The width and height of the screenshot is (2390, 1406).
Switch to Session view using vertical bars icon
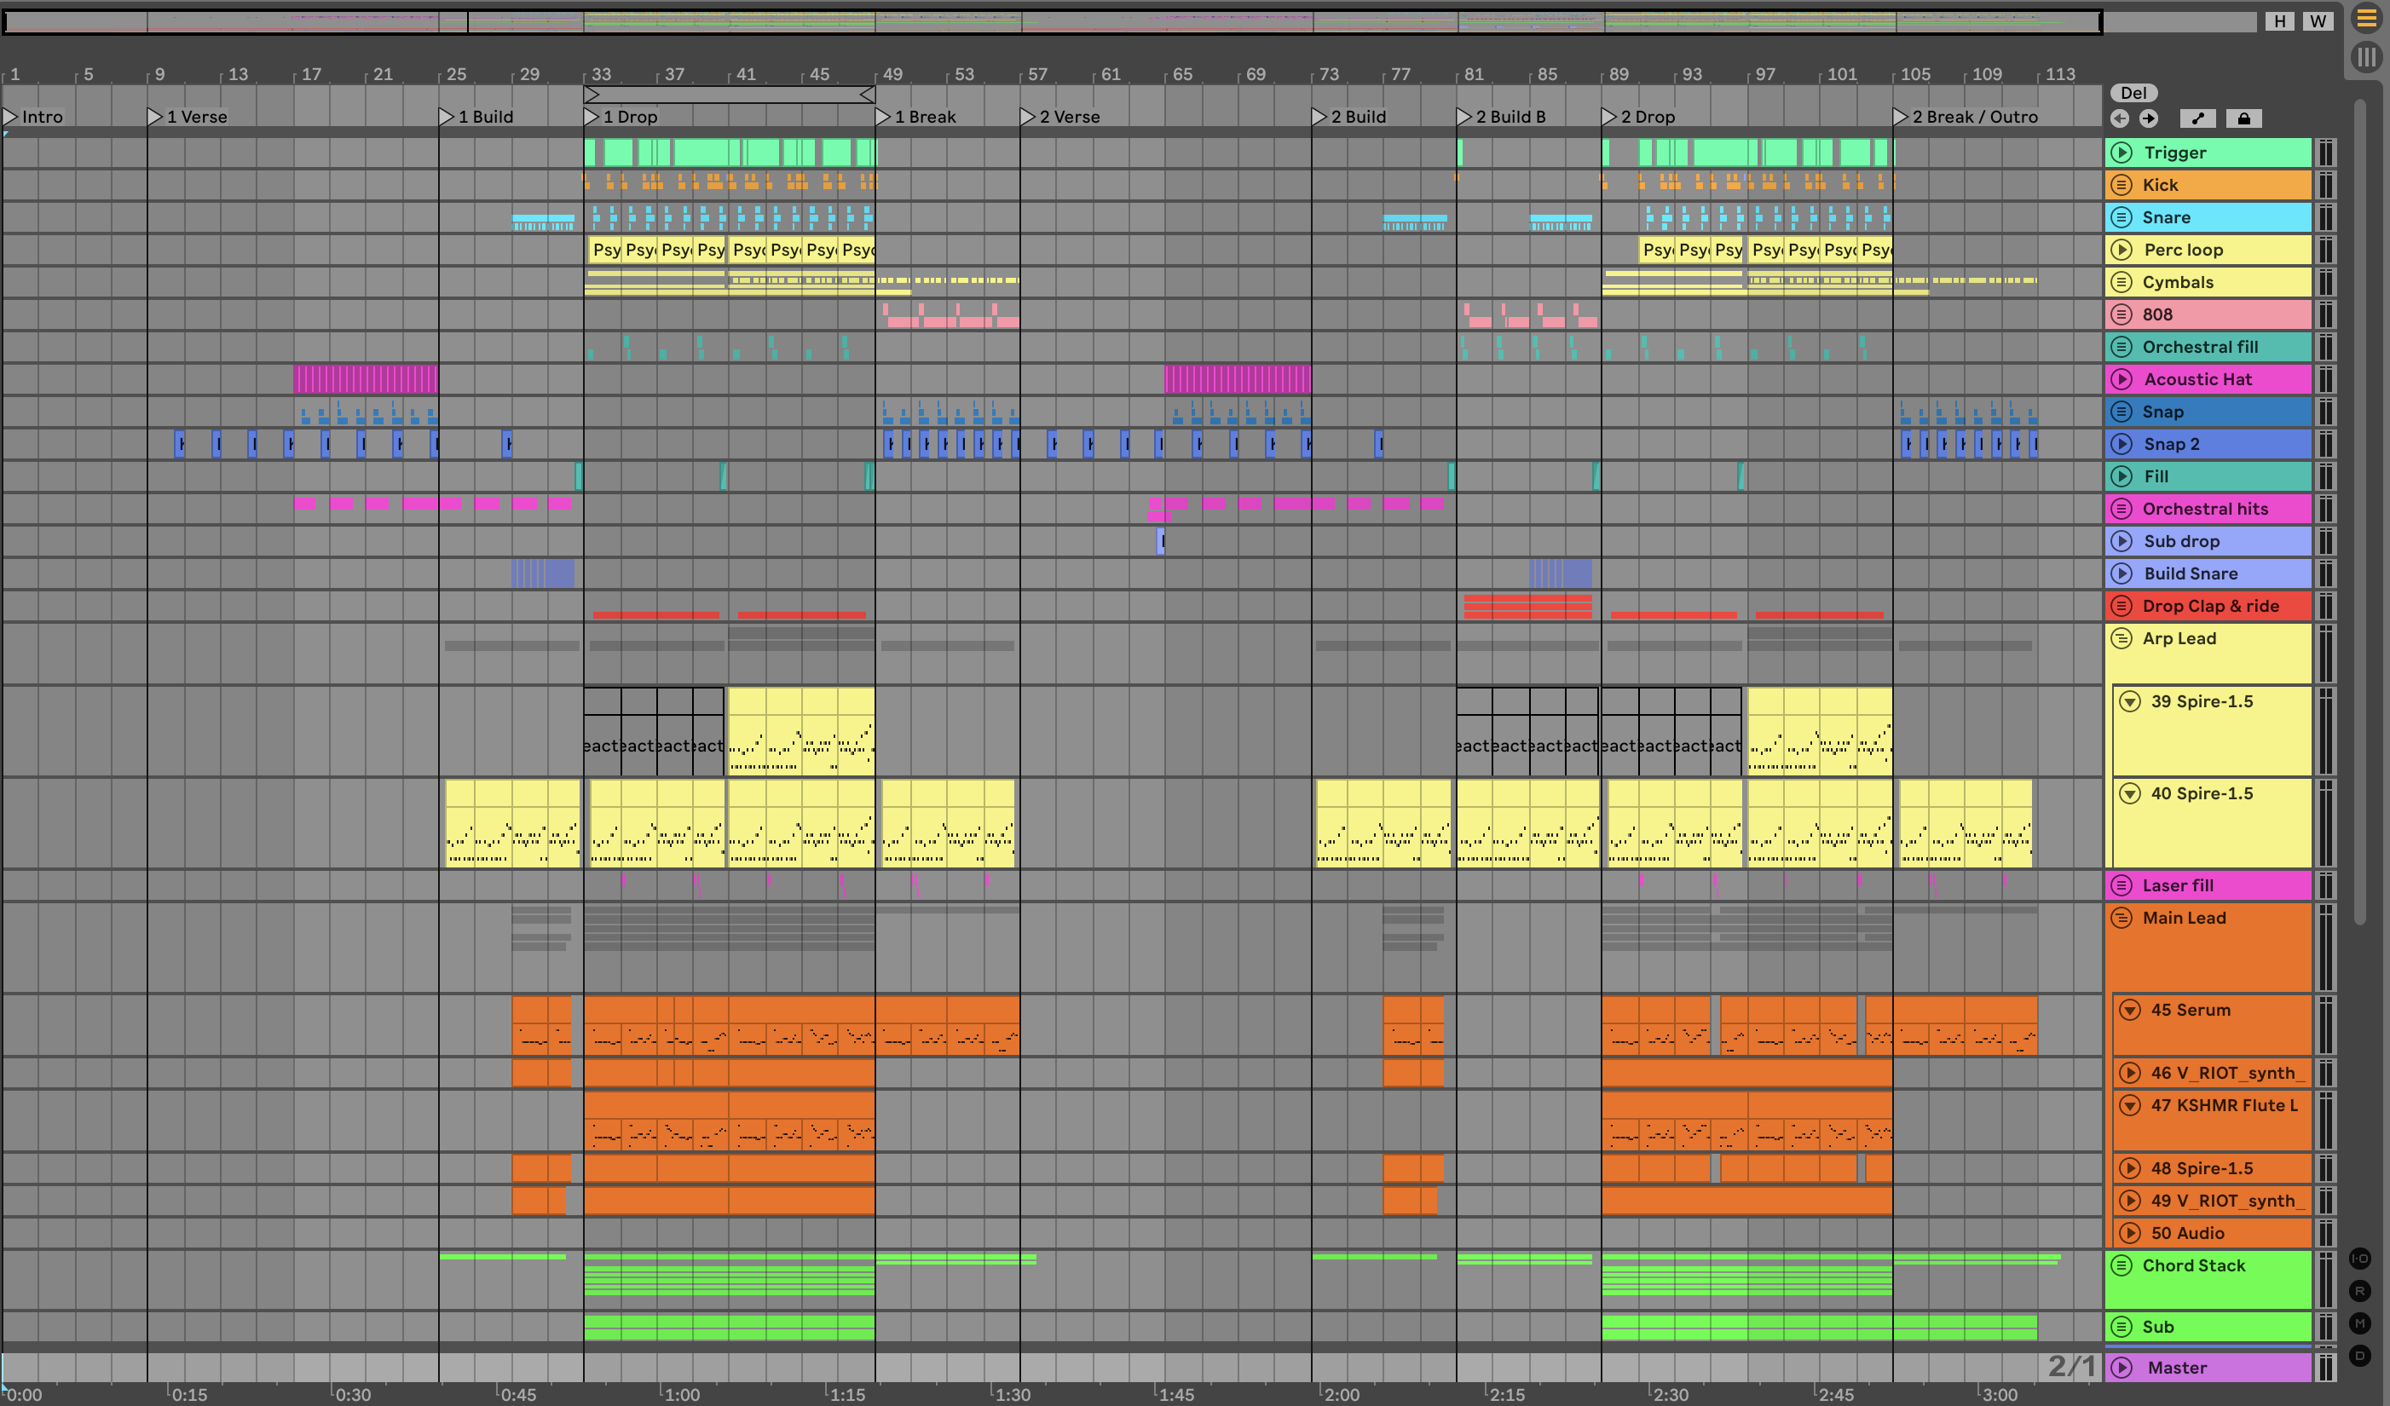[x=2366, y=57]
